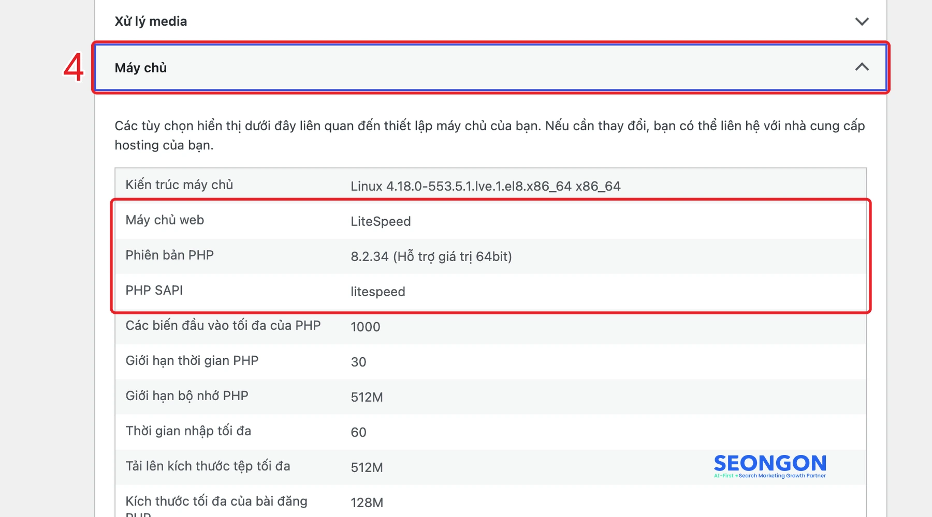Click the server settings description paragraph
The width and height of the screenshot is (932, 517).
pyautogui.click(x=490, y=135)
